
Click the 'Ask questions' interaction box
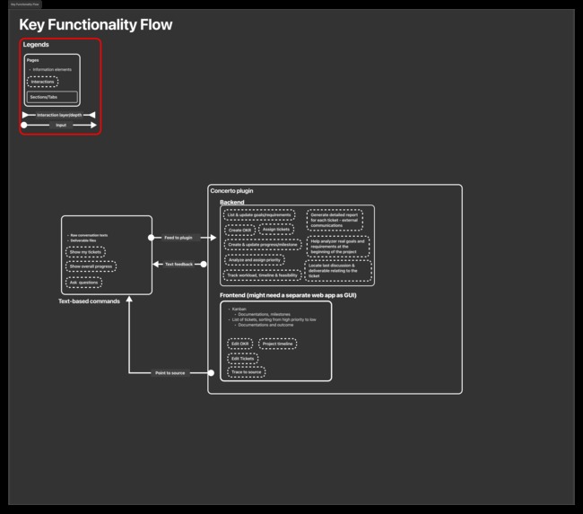(x=83, y=283)
